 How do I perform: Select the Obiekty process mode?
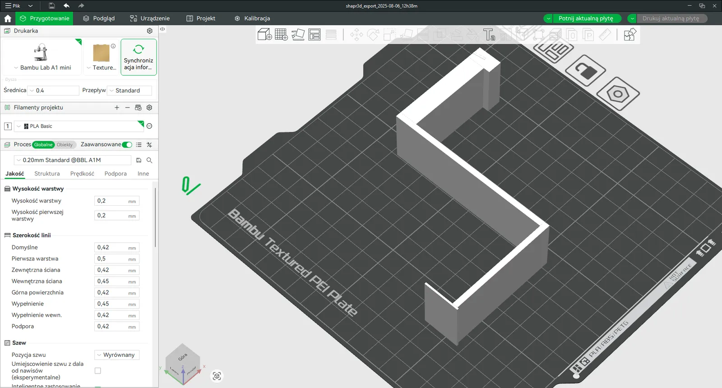(65, 145)
